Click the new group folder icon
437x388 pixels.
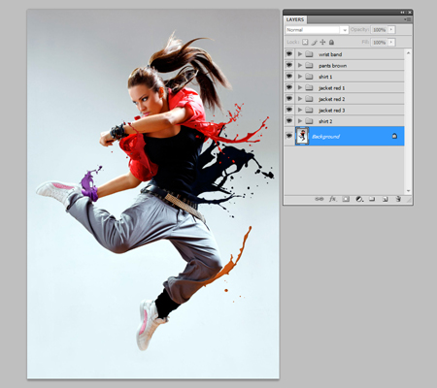pos(372,199)
